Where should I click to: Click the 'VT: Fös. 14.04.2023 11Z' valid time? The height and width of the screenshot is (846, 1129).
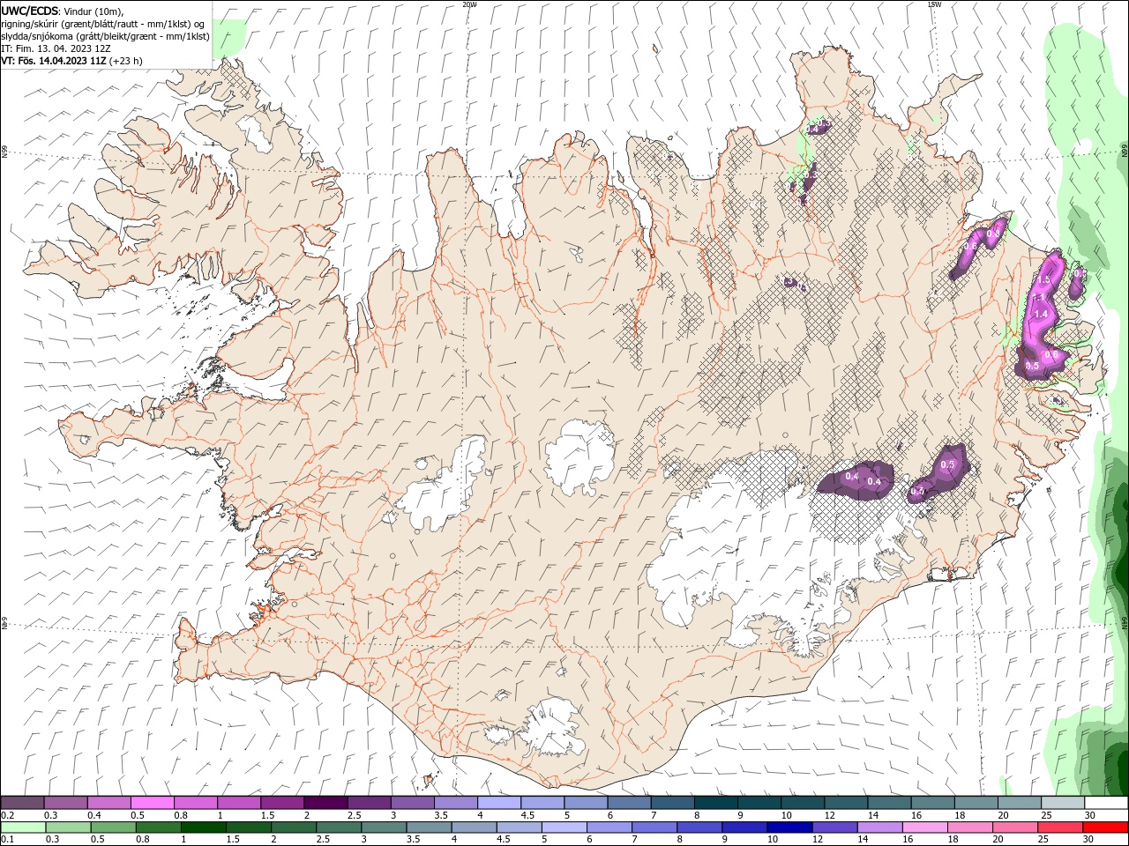pos(55,61)
